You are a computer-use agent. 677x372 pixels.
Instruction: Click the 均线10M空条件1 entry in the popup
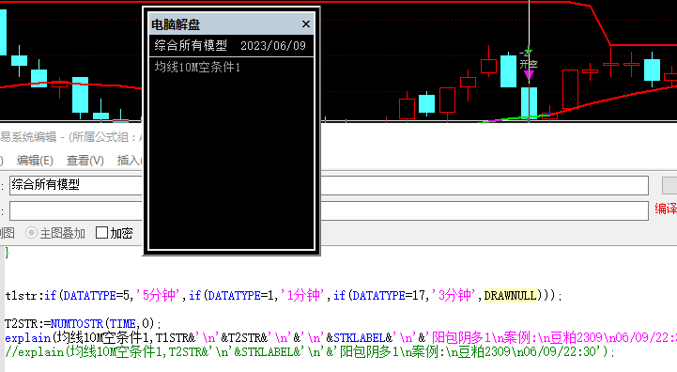[197, 67]
